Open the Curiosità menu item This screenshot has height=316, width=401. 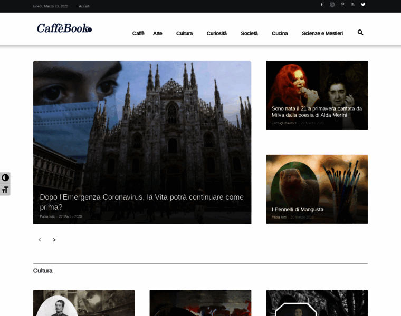point(217,33)
